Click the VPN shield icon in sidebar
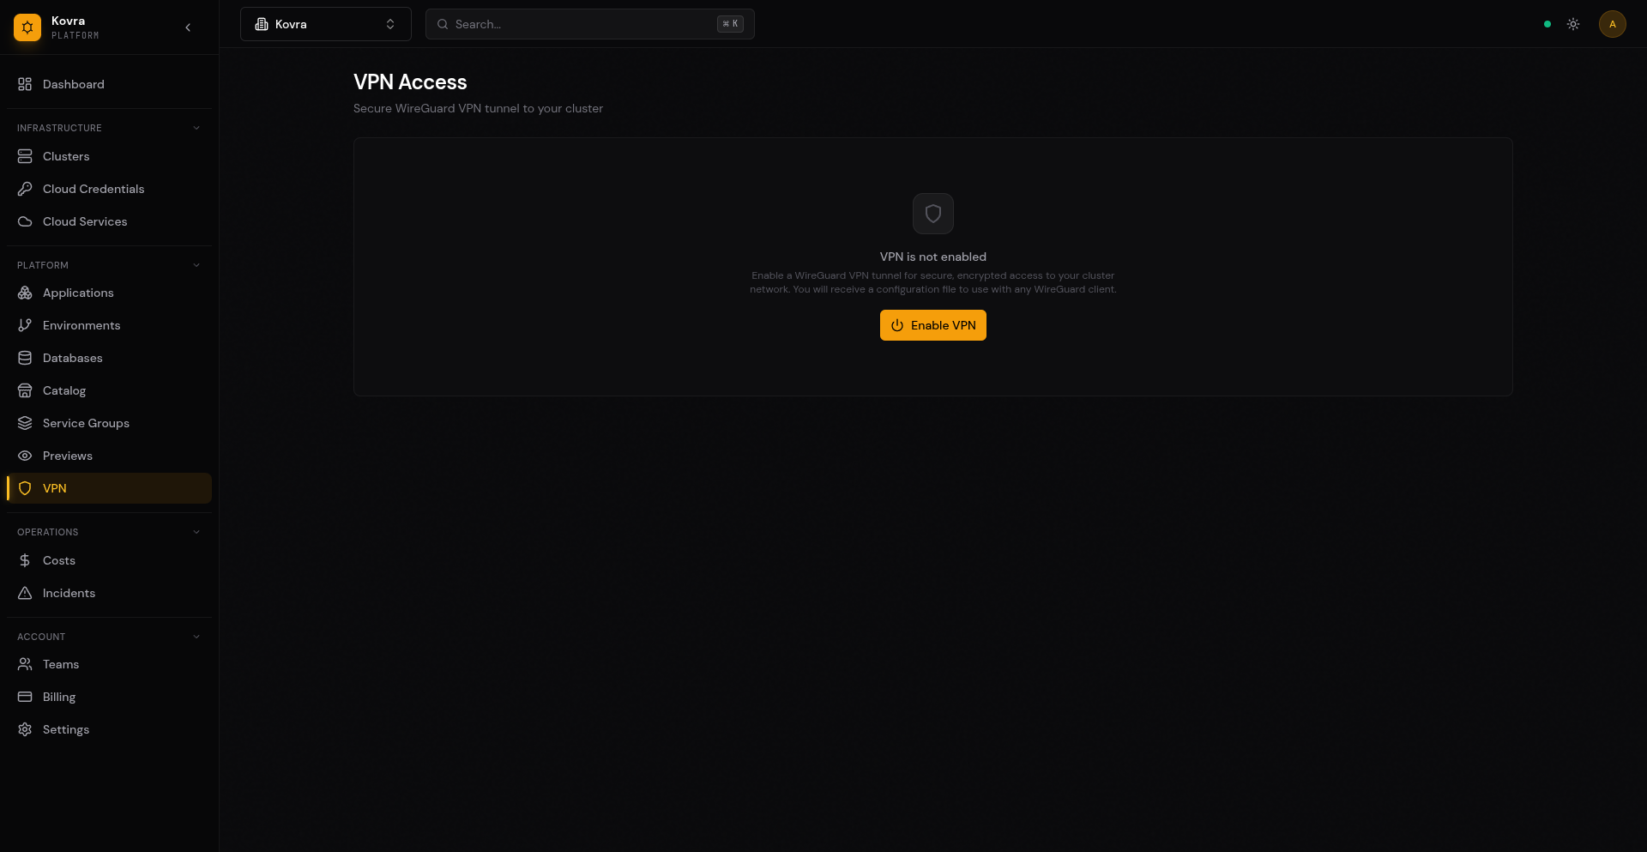1647x852 pixels. click(x=25, y=488)
